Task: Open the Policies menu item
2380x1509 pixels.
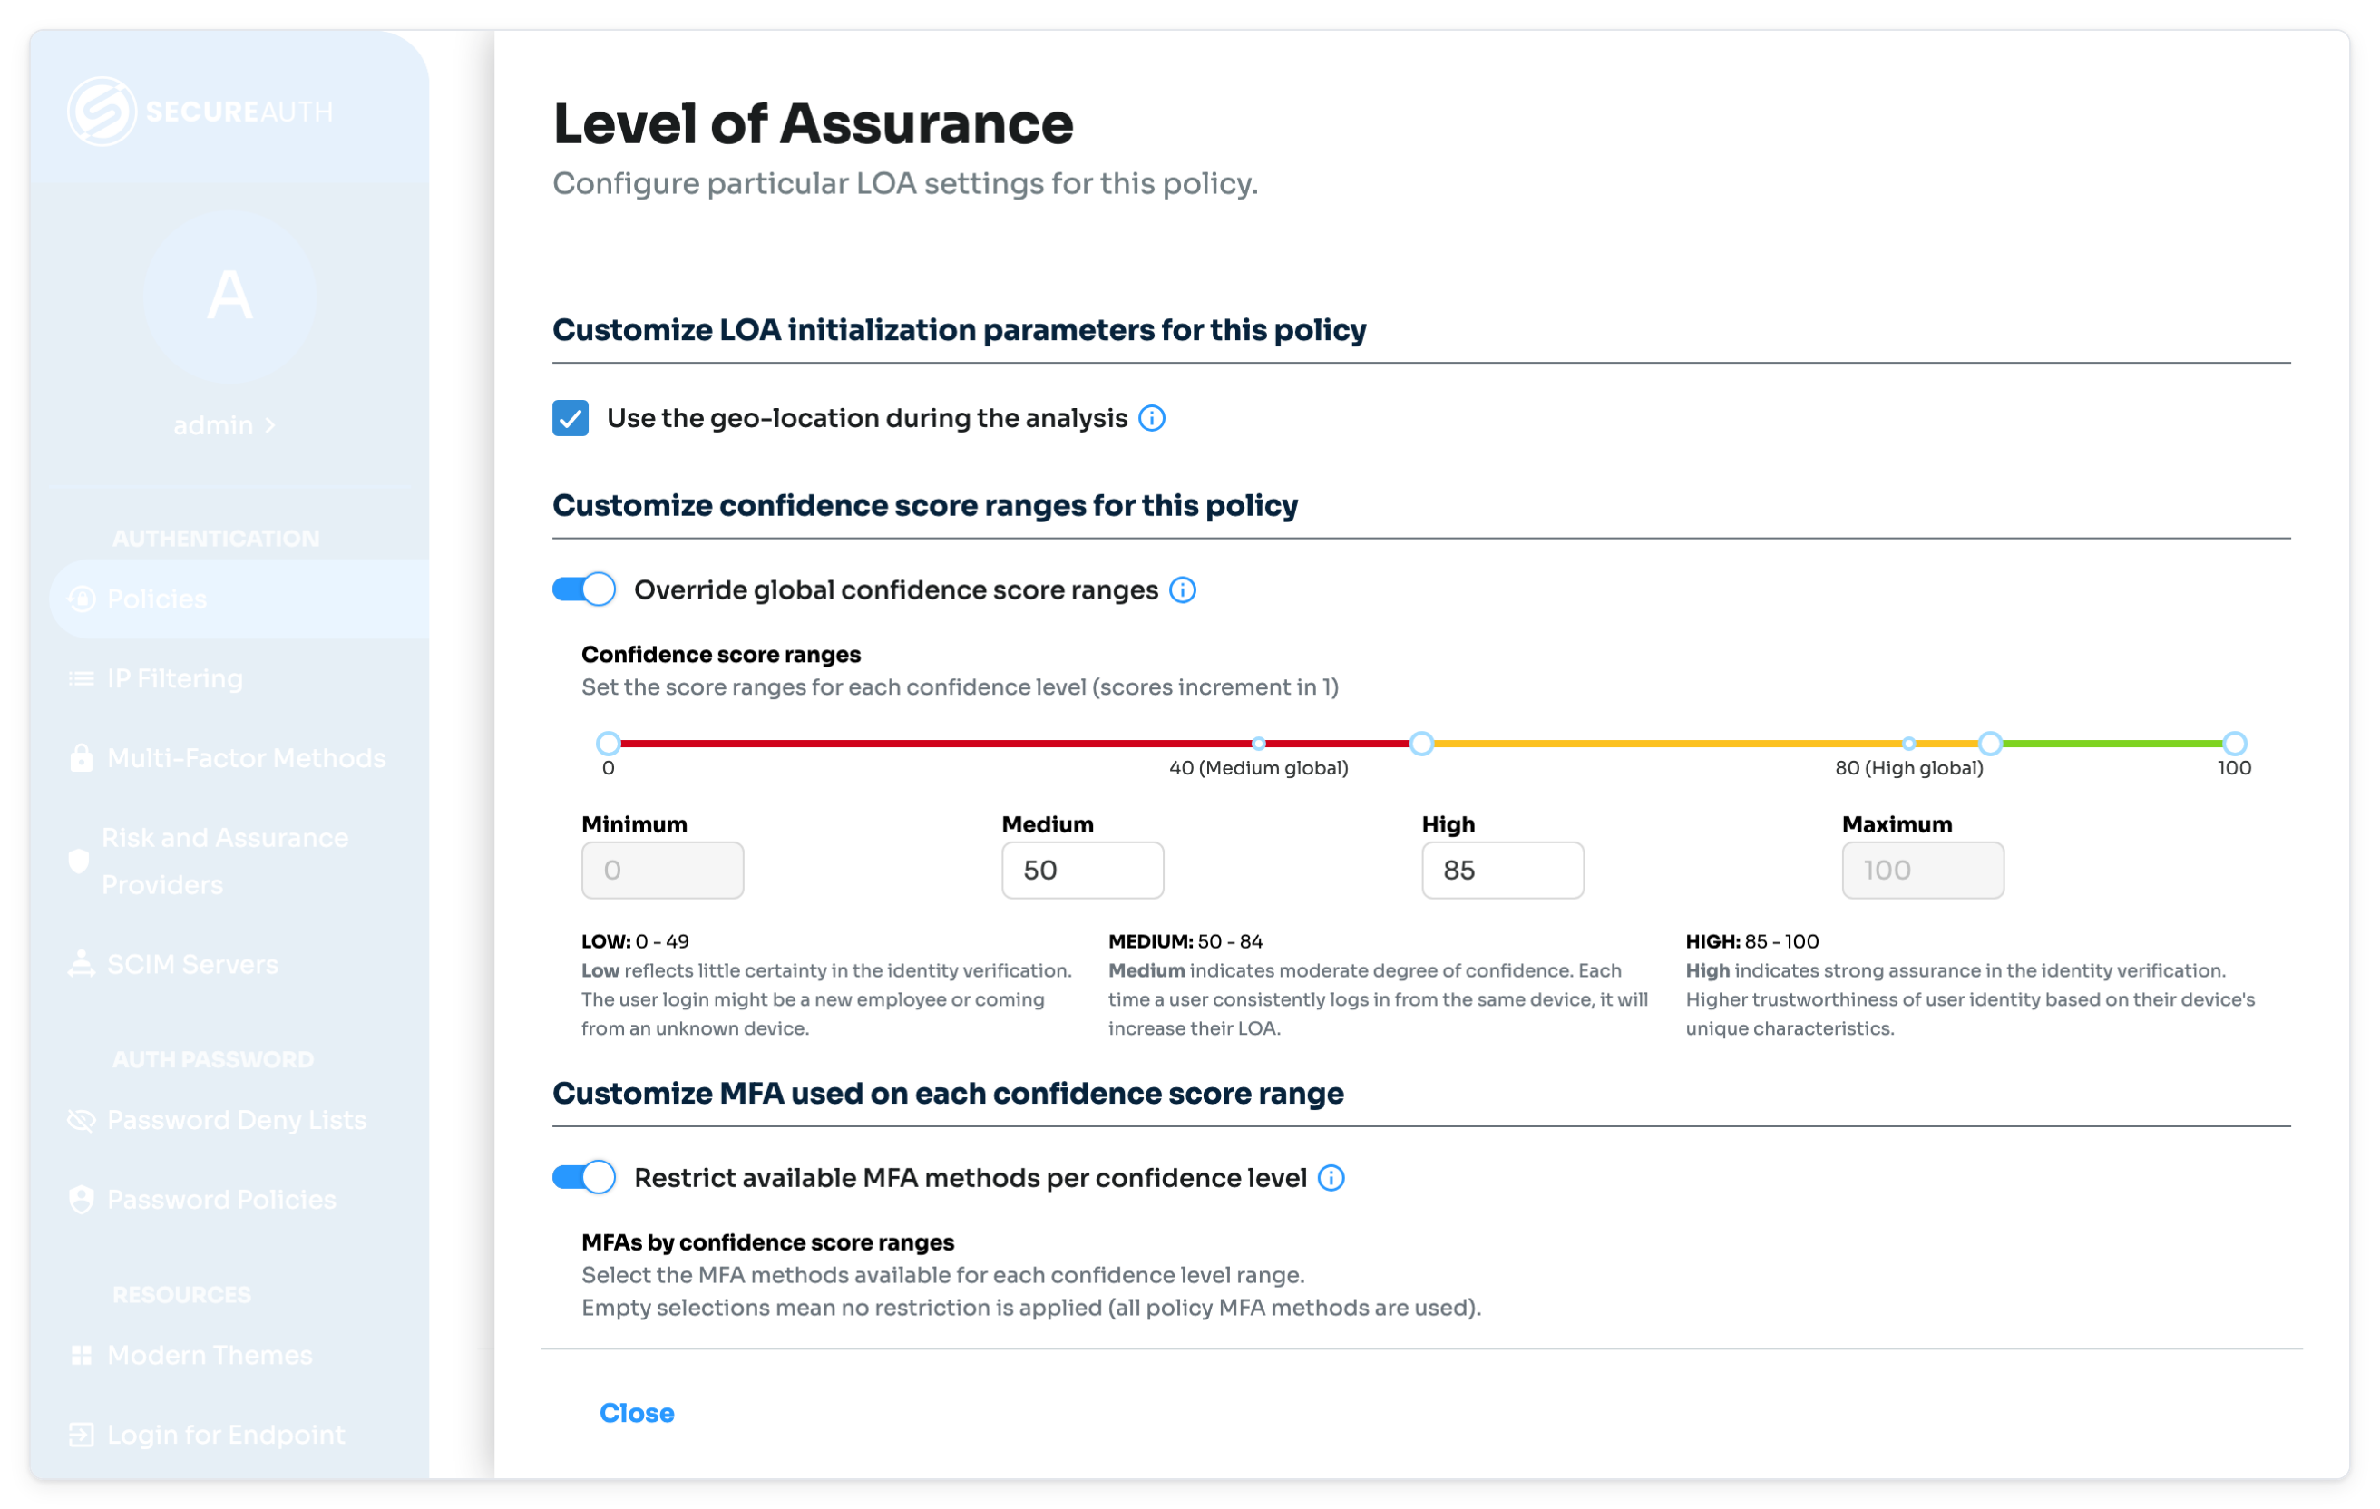Action: 239,599
